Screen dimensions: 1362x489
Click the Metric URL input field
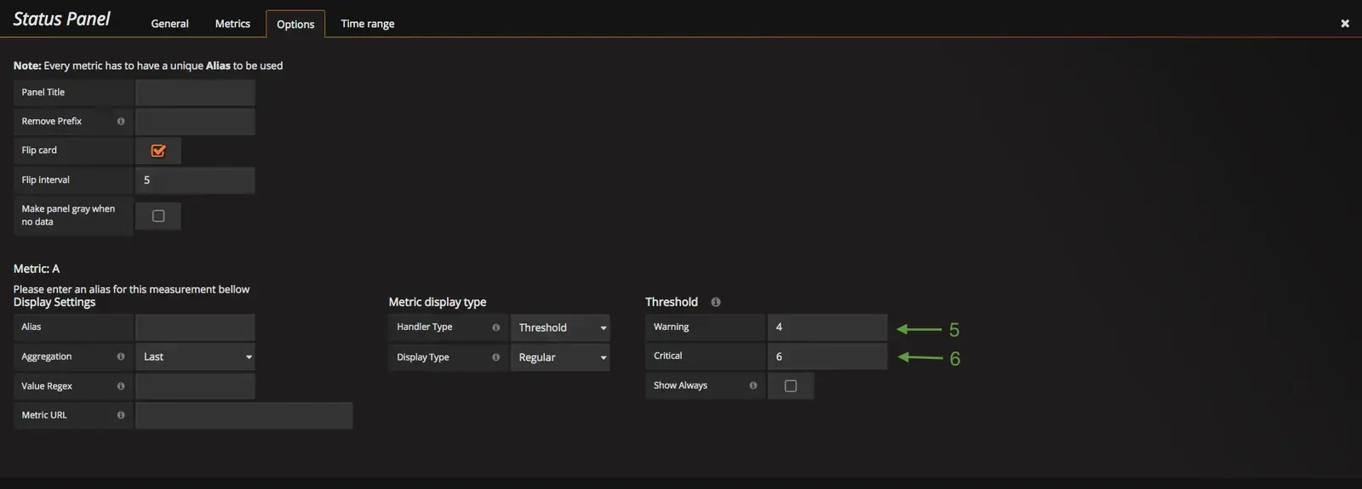point(244,416)
